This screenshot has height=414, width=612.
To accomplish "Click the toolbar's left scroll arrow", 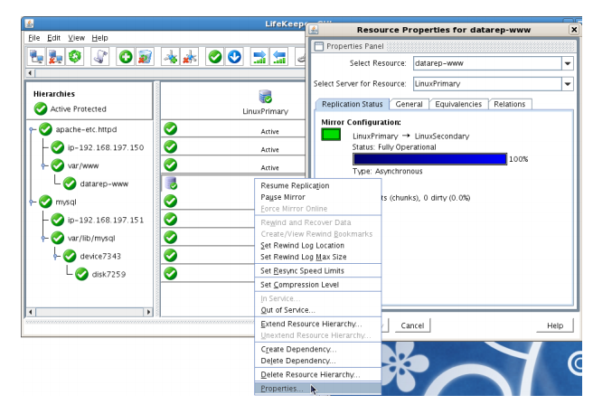I will [31, 73].
